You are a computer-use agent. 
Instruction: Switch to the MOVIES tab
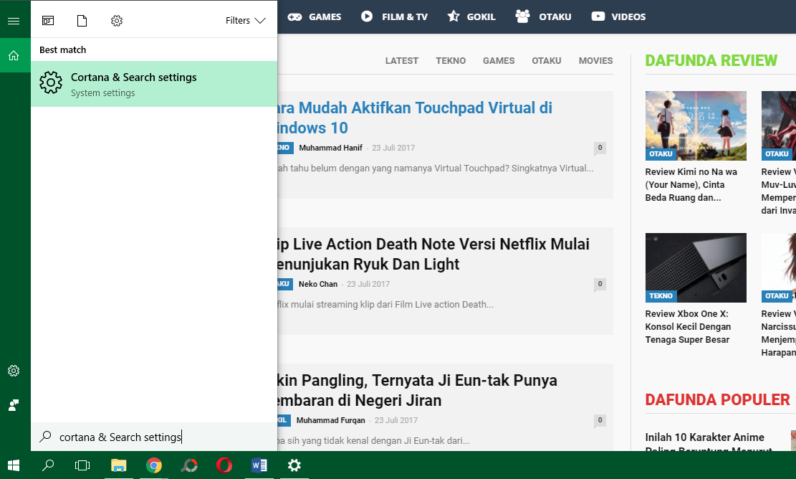tap(595, 61)
